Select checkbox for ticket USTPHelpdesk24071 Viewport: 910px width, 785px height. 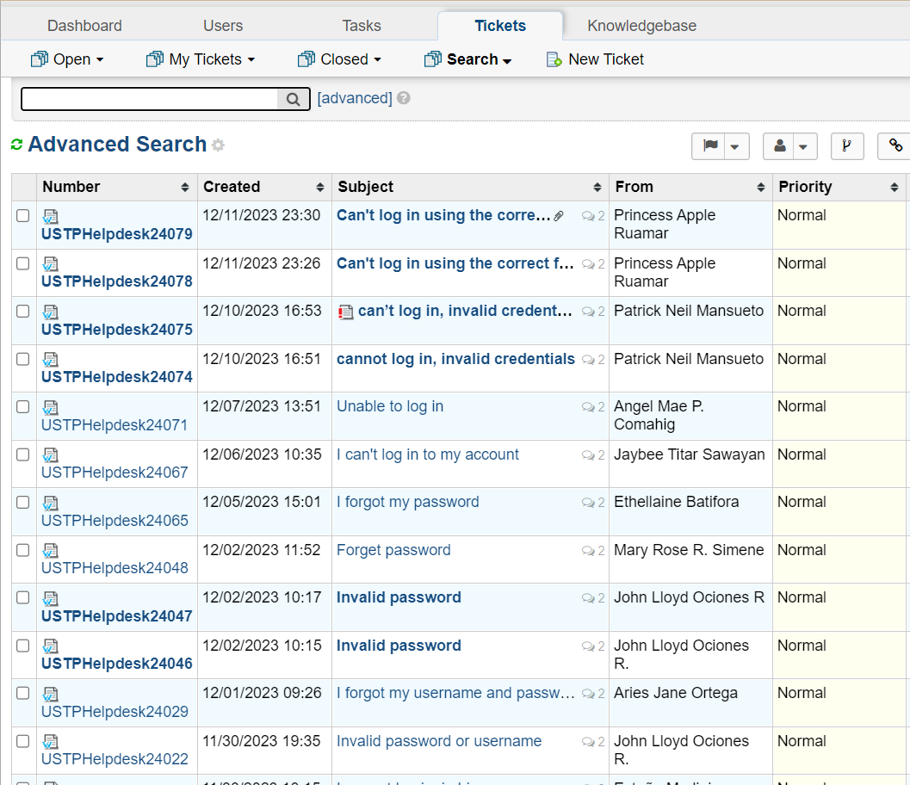pos(23,407)
